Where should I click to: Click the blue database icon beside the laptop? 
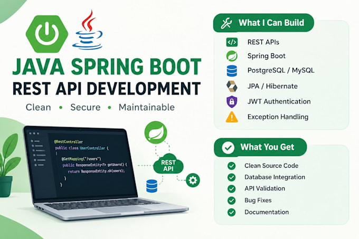152,186
